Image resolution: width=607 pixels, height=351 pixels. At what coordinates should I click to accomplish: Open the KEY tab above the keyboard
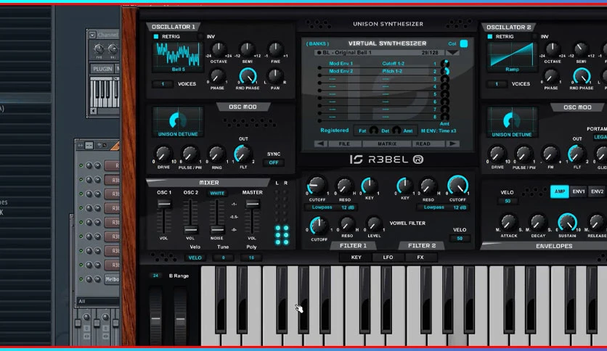(357, 257)
